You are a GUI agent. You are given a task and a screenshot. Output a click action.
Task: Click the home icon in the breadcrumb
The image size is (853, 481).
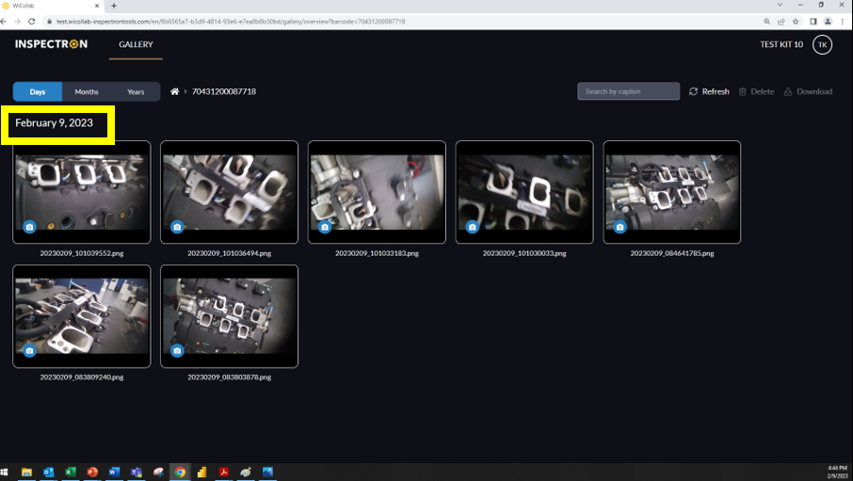(175, 92)
